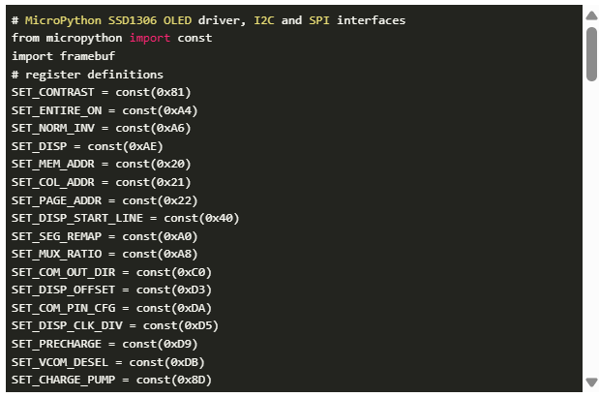The width and height of the screenshot is (599, 397).
Task: Click the vertical scrollbar thumb
Action: pos(590,53)
